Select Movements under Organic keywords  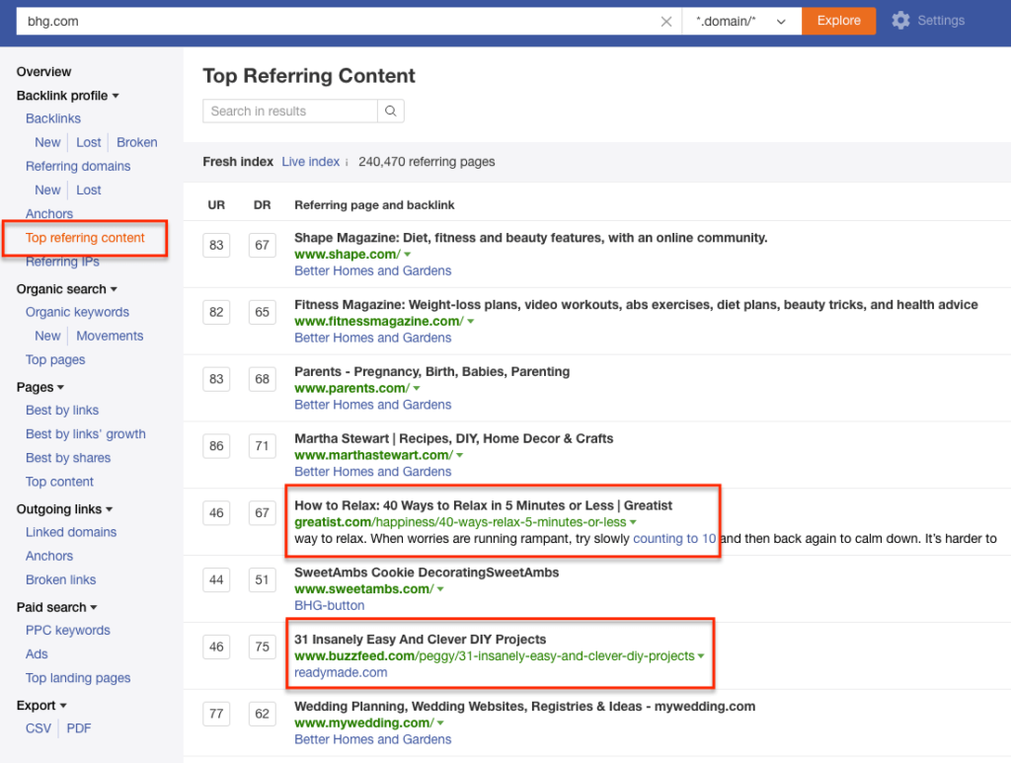point(110,336)
